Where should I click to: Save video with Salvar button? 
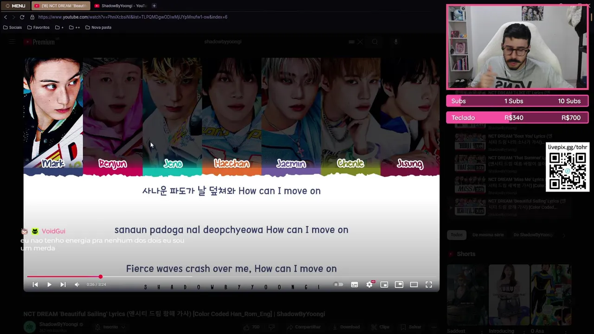pyautogui.click(x=411, y=327)
